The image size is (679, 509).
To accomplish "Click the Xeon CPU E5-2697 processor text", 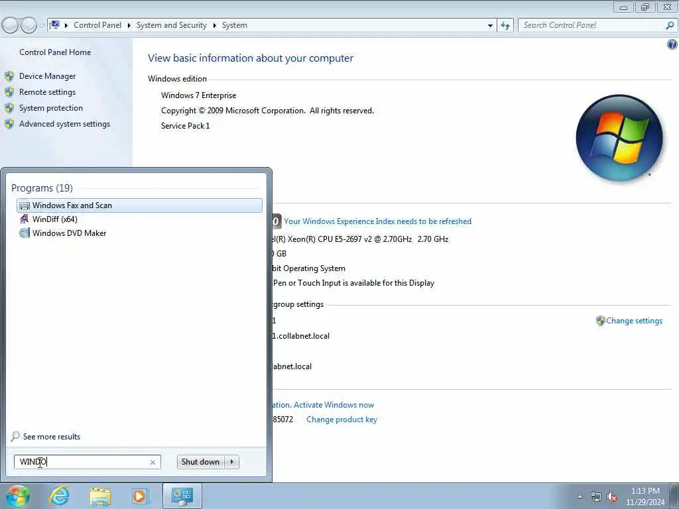I will pos(360,239).
